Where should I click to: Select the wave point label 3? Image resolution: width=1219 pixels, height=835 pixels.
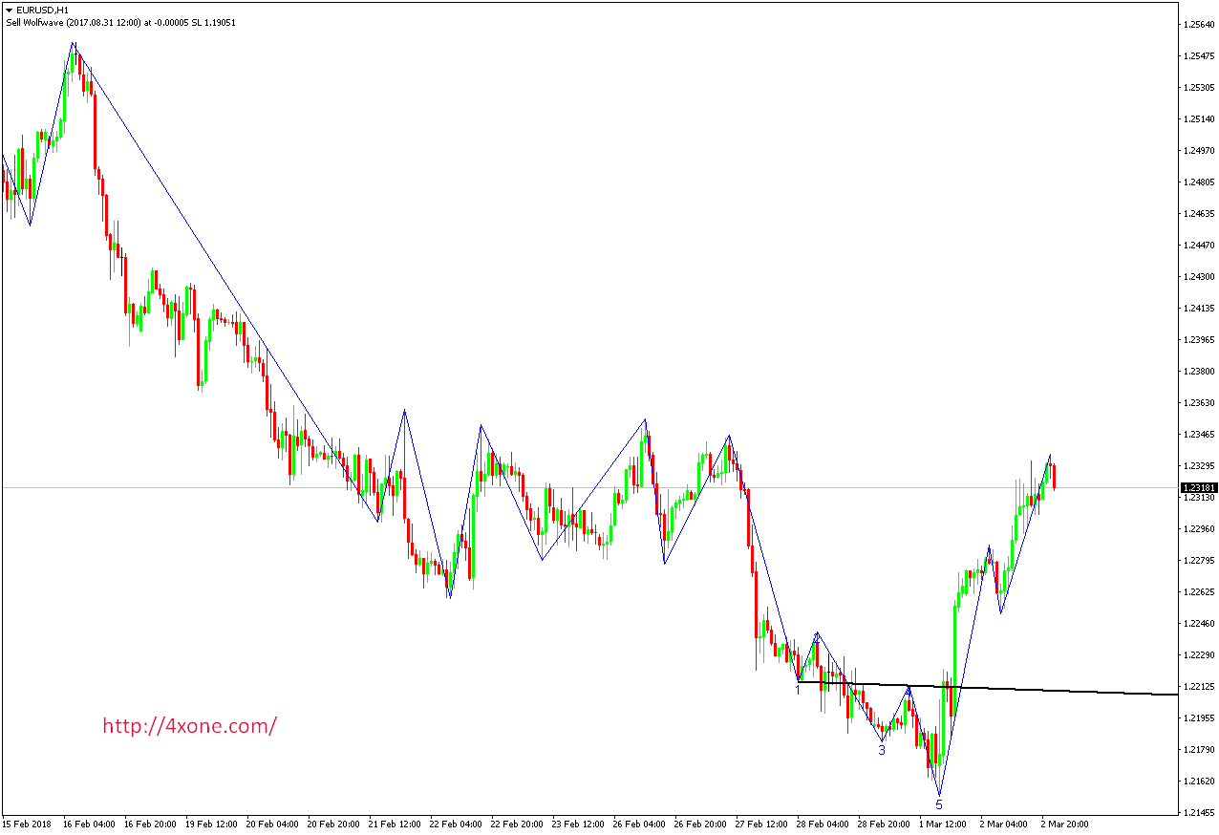click(882, 750)
